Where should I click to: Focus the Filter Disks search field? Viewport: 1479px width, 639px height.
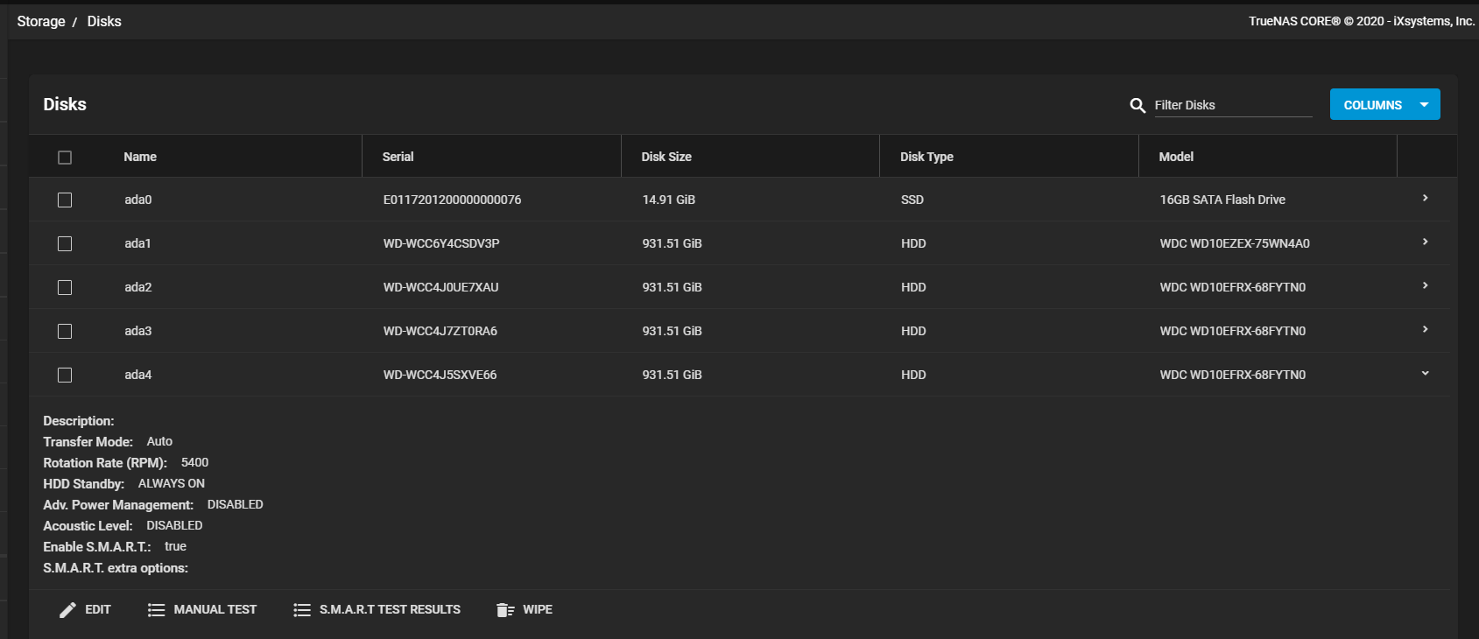(x=1232, y=105)
